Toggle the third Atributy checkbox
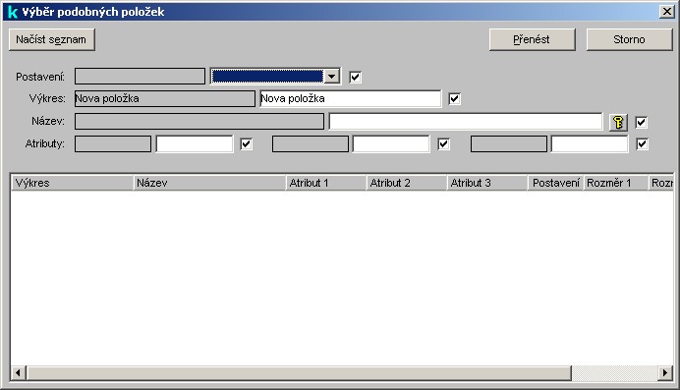The width and height of the screenshot is (680, 390). coord(642,143)
